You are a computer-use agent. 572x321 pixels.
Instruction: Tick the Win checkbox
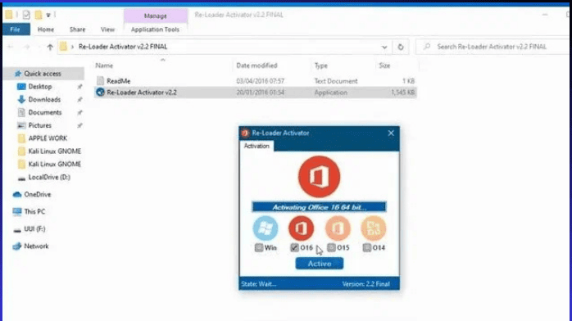tap(259, 248)
